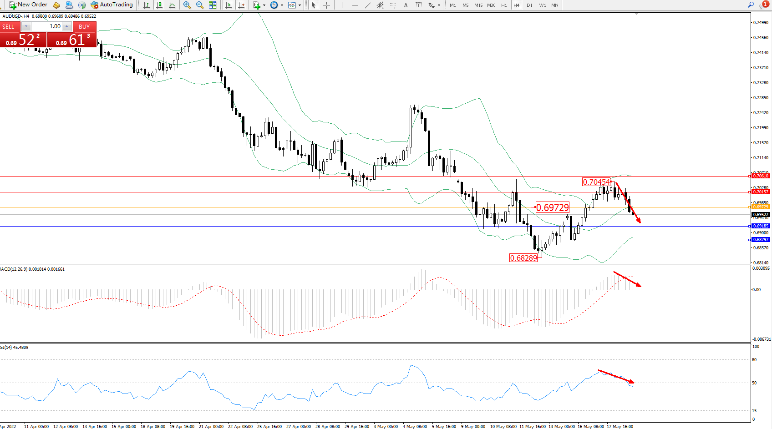Choose the text label tool
Viewport: 772px width, 429px height.
point(406,5)
